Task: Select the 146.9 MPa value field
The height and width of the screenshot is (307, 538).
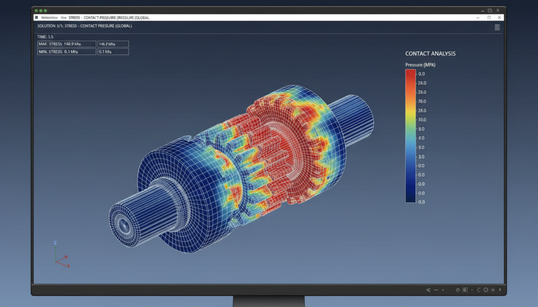Action: (x=113, y=44)
